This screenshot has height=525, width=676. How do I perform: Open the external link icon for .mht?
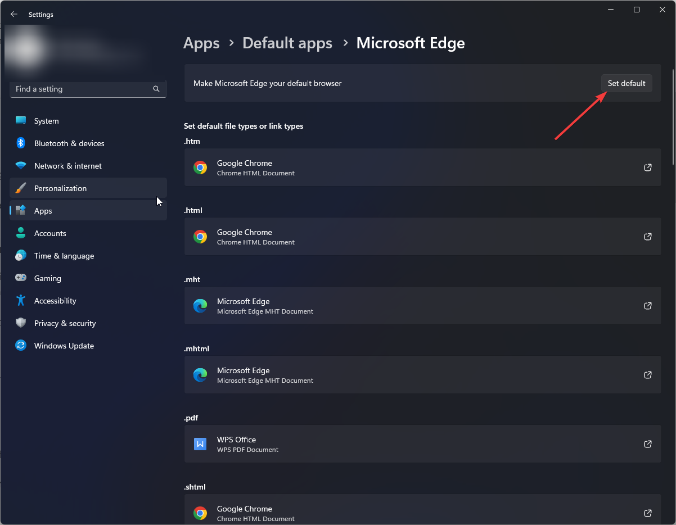point(648,306)
